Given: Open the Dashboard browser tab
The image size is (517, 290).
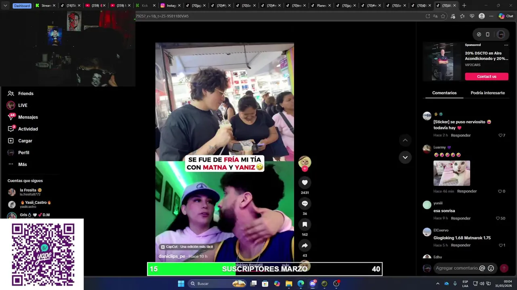Looking at the screenshot, I should tap(22, 6).
